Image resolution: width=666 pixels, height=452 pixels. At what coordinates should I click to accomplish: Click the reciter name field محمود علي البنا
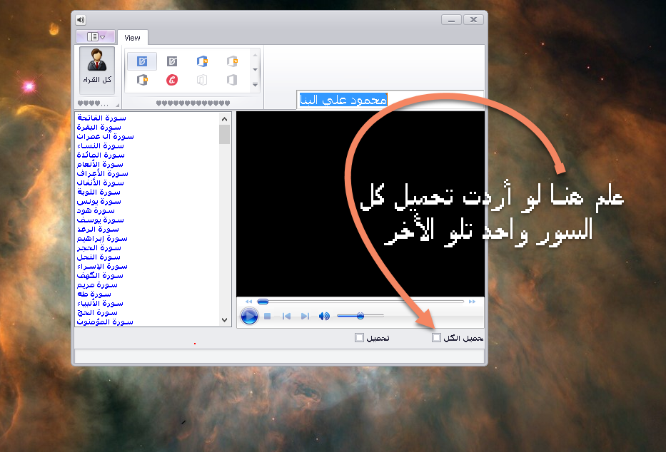342,101
